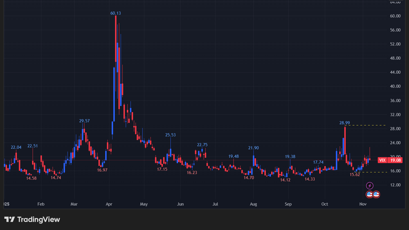Click the 25.53 May high label

tap(170, 135)
